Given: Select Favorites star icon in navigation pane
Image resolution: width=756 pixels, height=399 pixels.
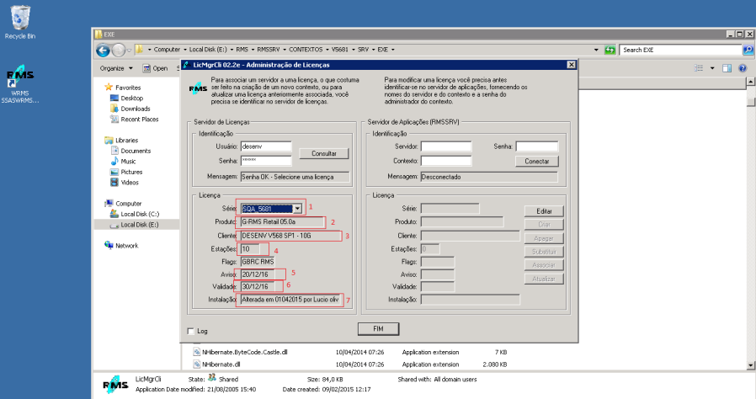Looking at the screenshot, I should click(x=109, y=88).
